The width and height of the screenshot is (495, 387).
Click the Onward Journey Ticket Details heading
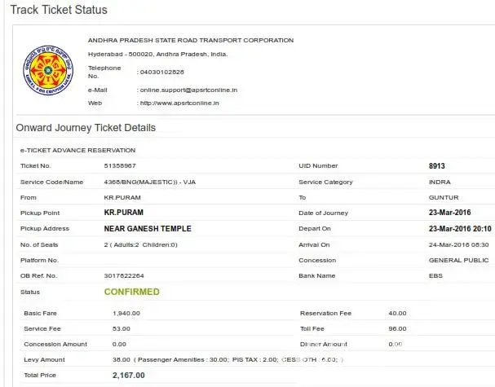86,128
